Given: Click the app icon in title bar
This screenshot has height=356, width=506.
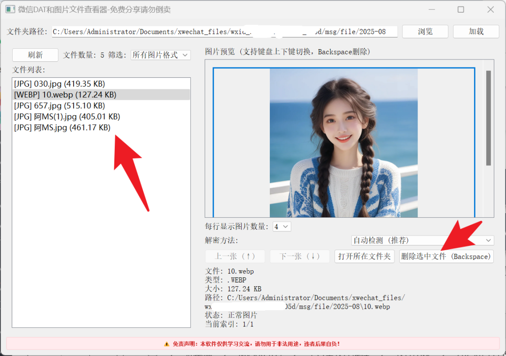Looking at the screenshot, I should click(x=10, y=9).
